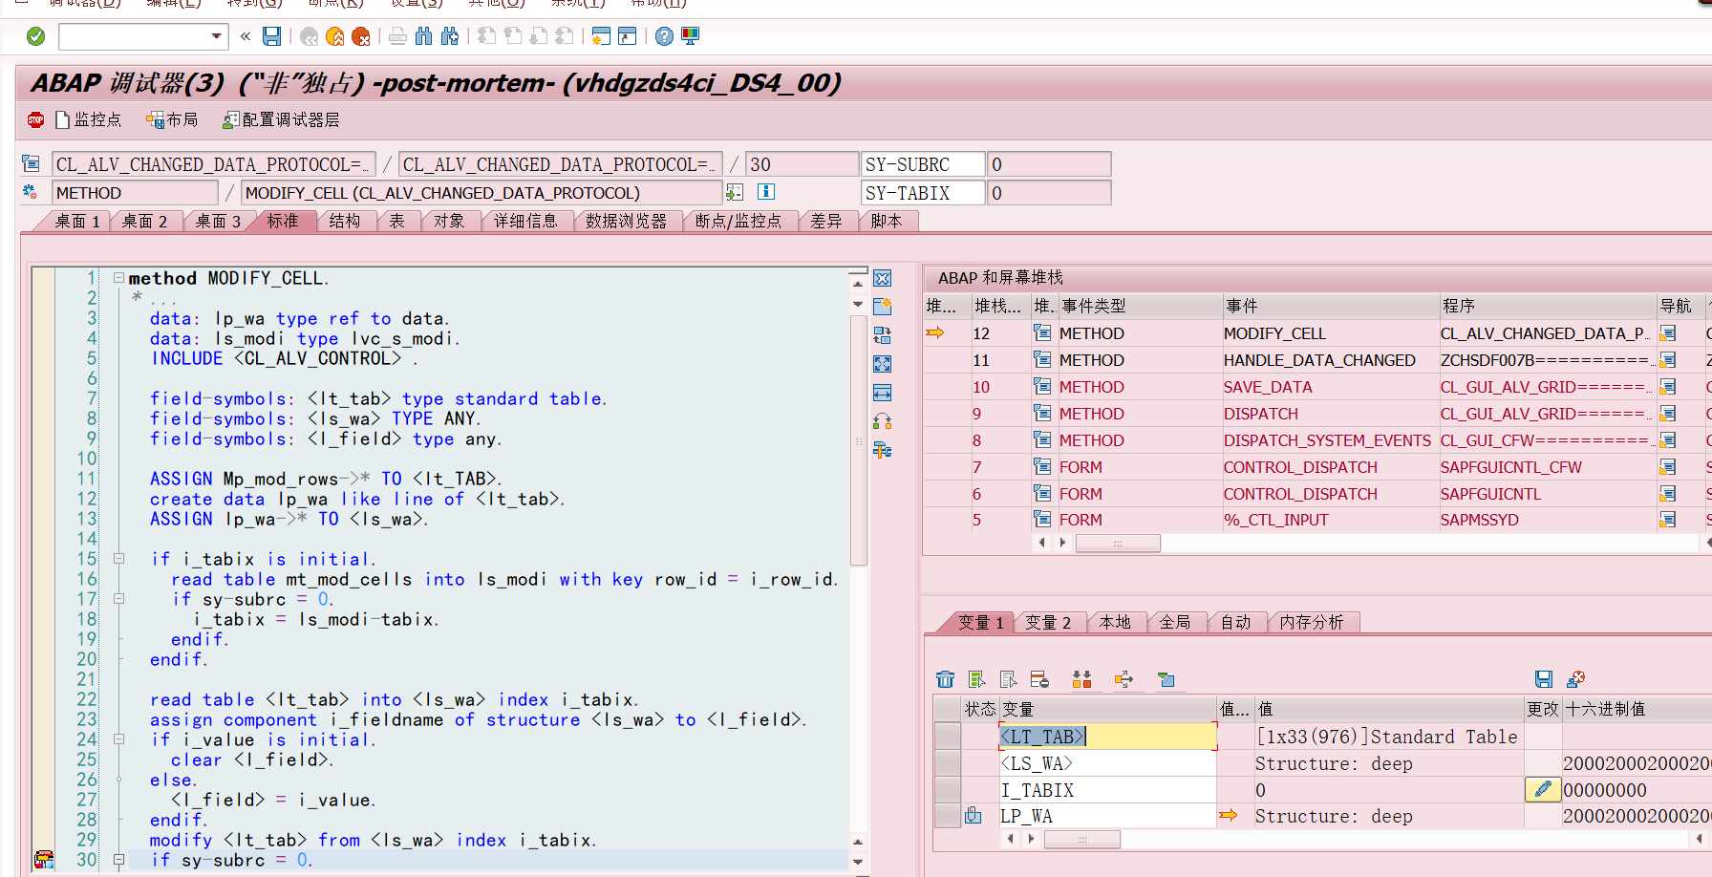Click the blue info icon beside MODIFY_CELL field
The width and height of the screenshot is (1712, 877).
pos(766,192)
